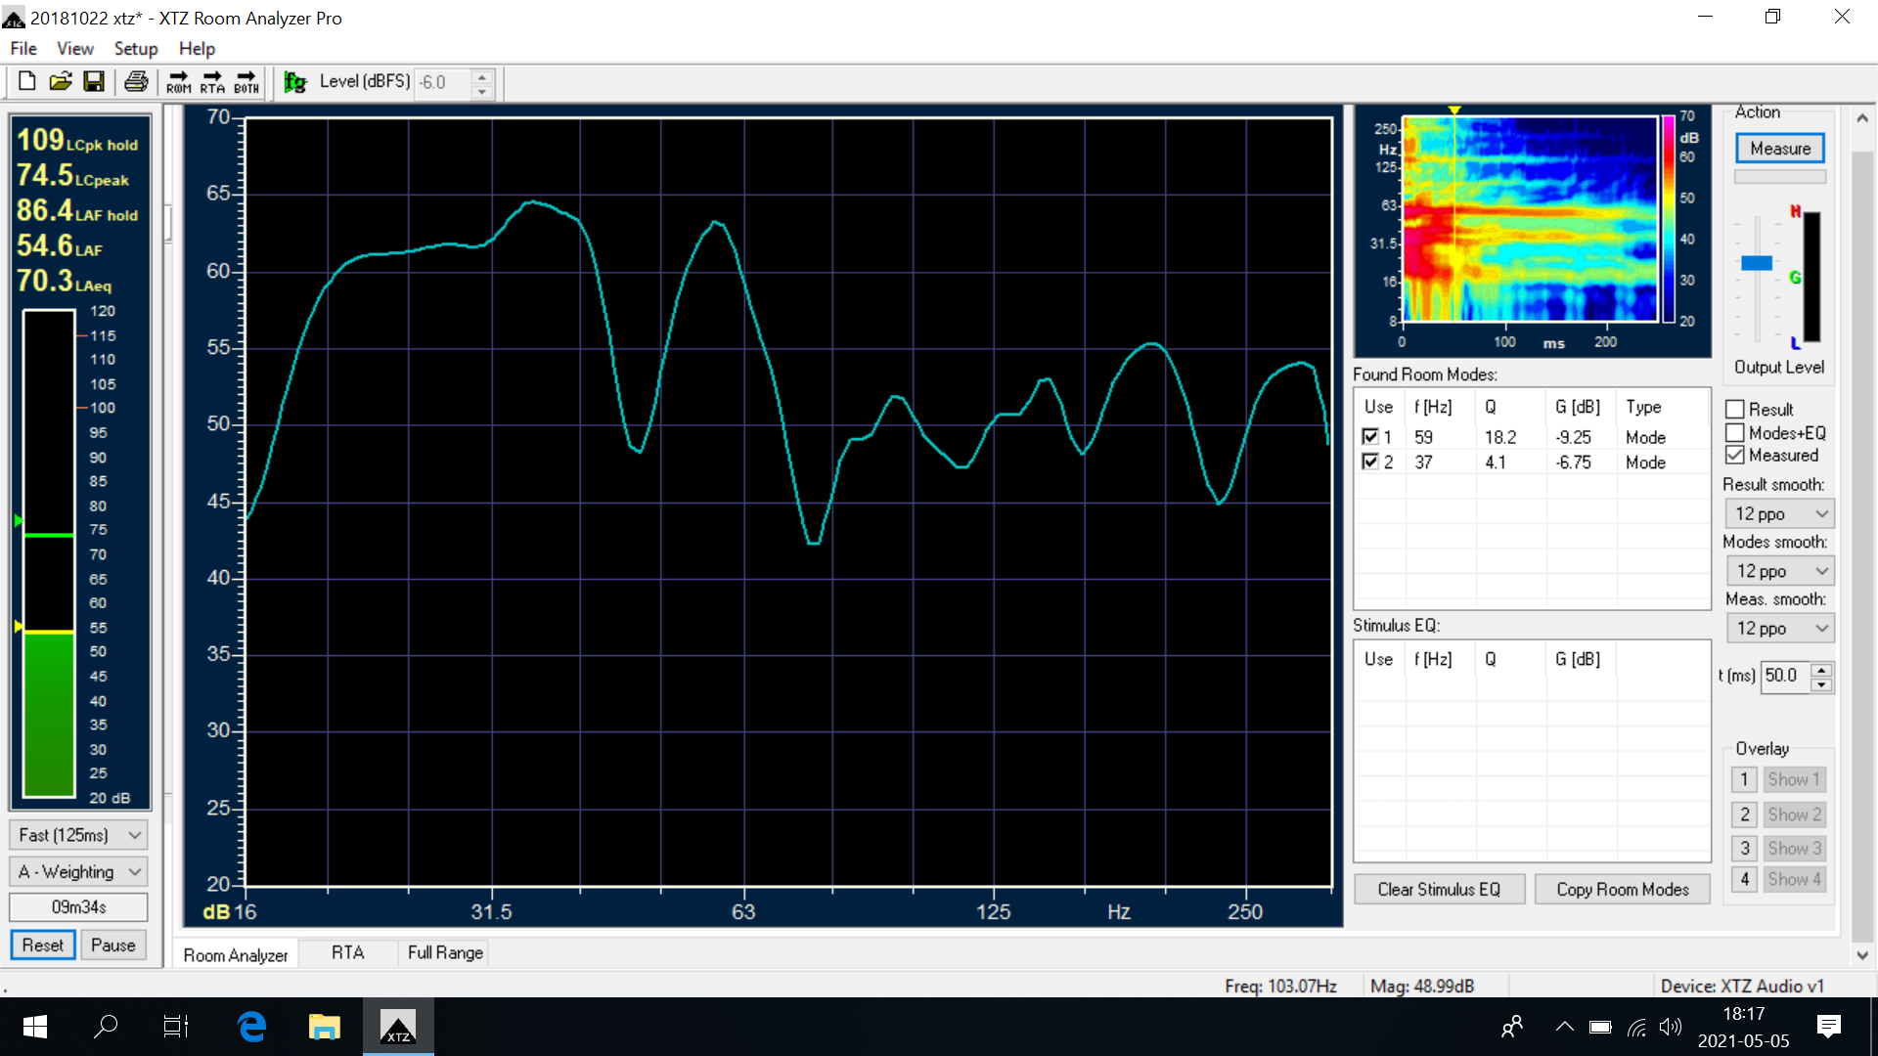
Task: Toggle Use checkbox for mode 1
Action: pyautogui.click(x=1370, y=437)
